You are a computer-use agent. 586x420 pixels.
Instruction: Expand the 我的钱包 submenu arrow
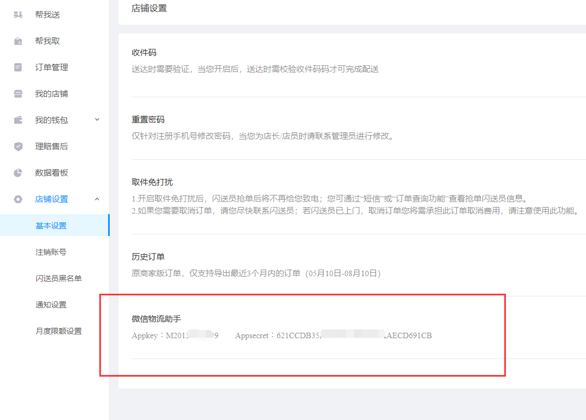[x=97, y=120]
